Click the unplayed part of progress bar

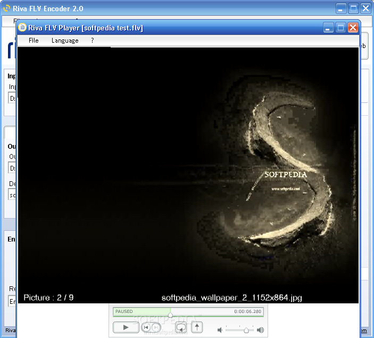(217, 311)
